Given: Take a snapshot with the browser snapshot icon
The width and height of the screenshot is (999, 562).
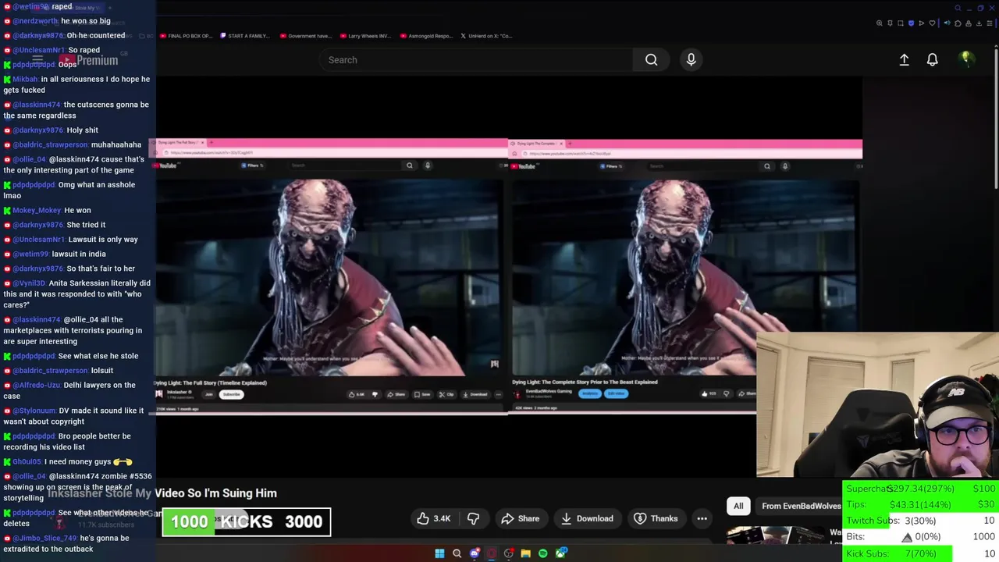Looking at the screenshot, I should click(x=901, y=23).
